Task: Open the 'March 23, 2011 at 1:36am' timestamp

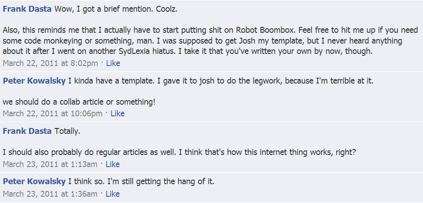Action: point(50,194)
